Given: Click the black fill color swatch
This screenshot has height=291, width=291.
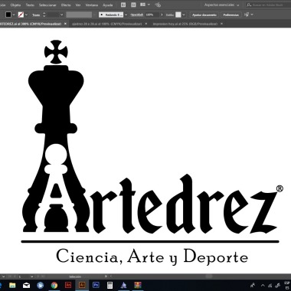Looking at the screenshot, I should click(8, 15).
